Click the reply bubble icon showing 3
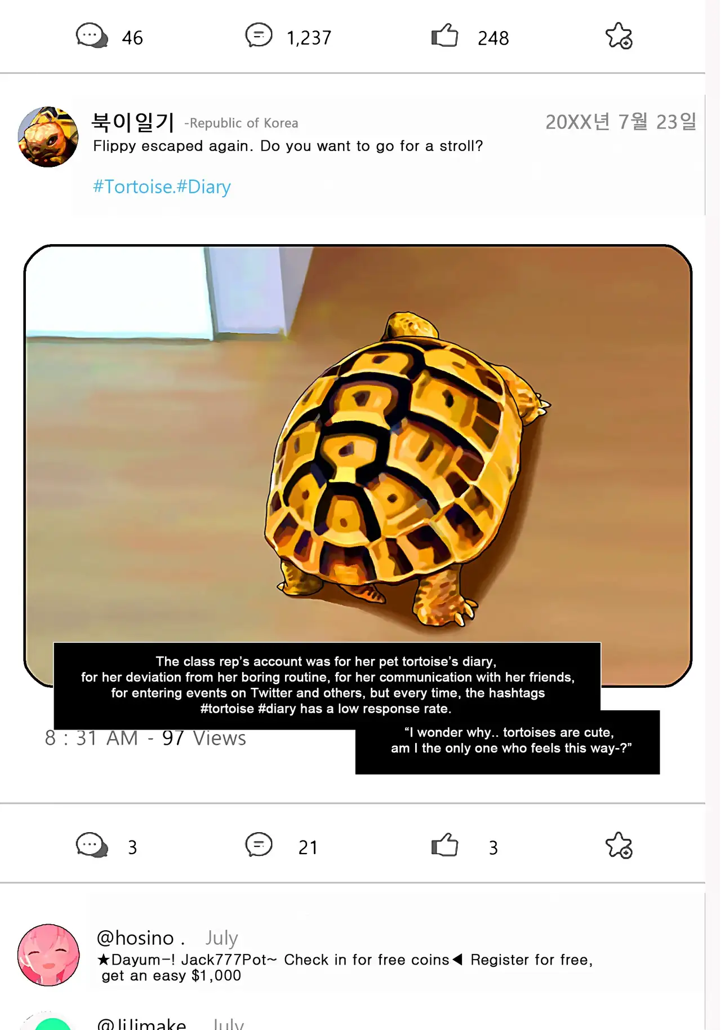721x1030 pixels. click(x=92, y=845)
